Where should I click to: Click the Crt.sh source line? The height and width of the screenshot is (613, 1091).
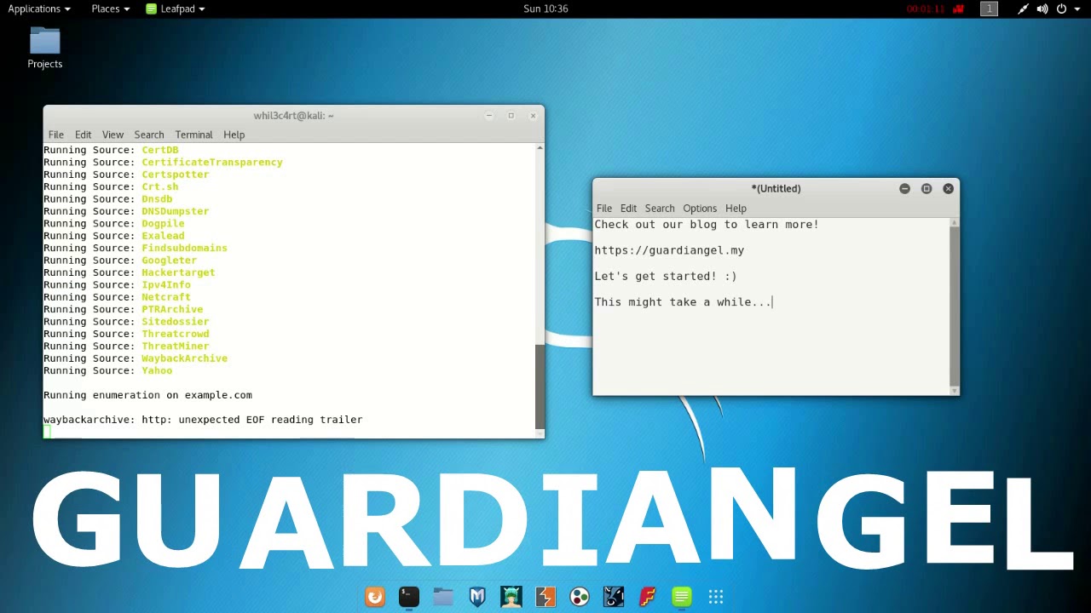111,186
